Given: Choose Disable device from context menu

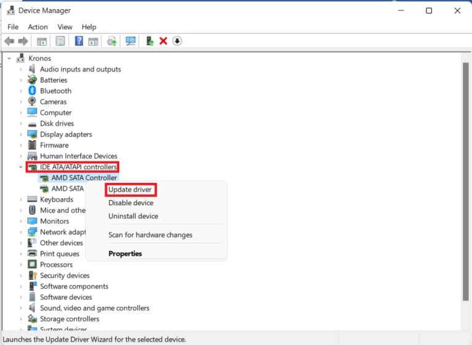Looking at the screenshot, I should 131,203.
